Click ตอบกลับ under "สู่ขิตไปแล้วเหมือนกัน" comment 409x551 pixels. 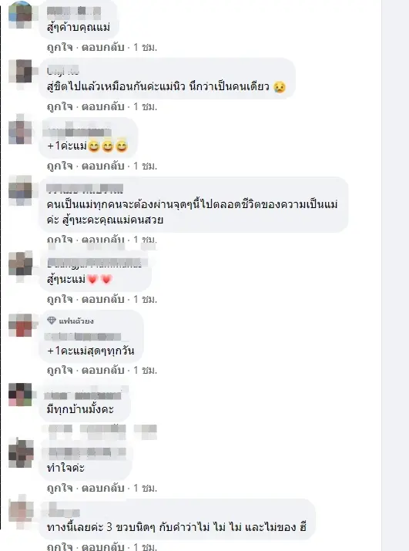pos(103,106)
